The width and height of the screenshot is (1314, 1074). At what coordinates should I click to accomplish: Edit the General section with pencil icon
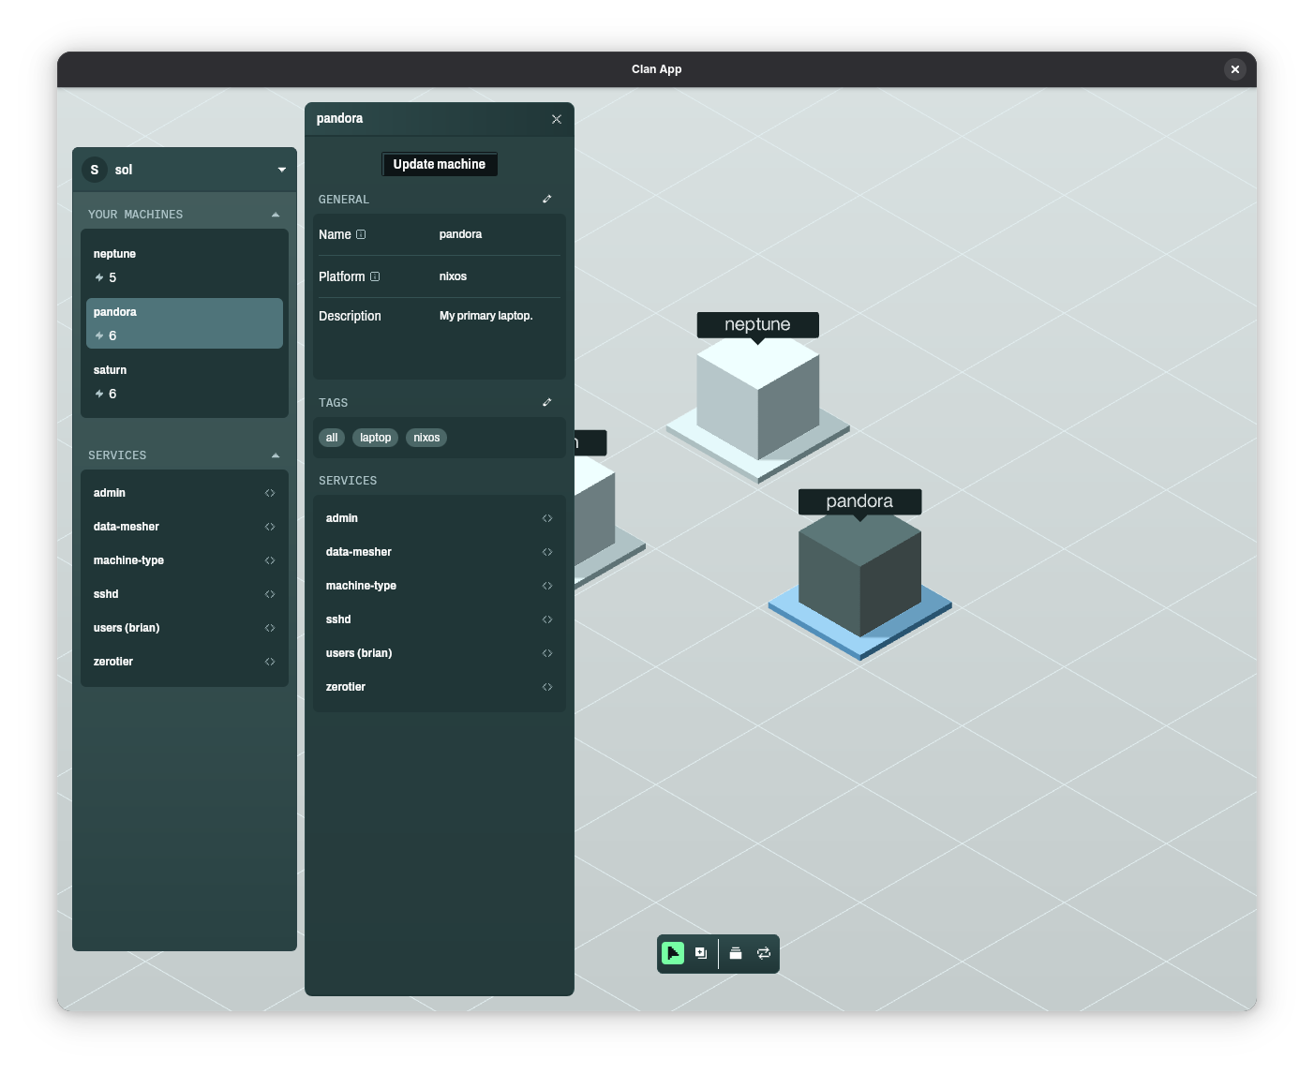click(547, 199)
